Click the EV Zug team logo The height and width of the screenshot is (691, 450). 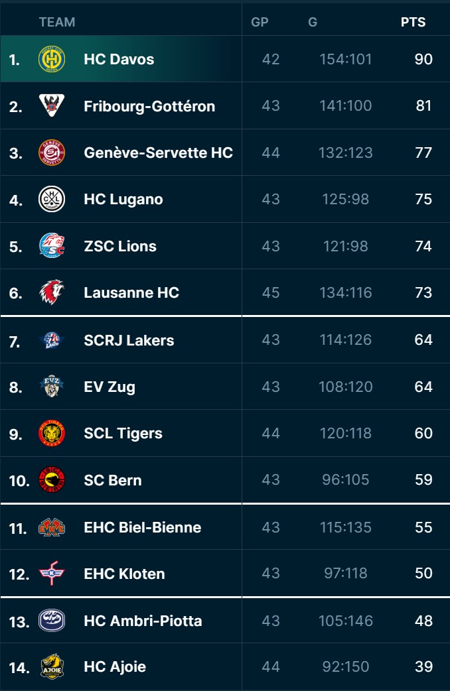pos(52,387)
